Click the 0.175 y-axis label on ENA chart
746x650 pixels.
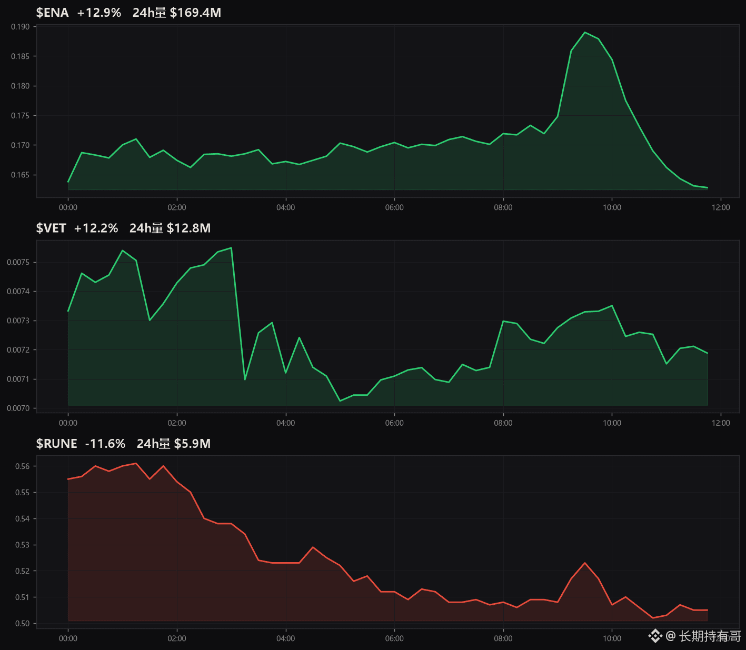click(20, 116)
